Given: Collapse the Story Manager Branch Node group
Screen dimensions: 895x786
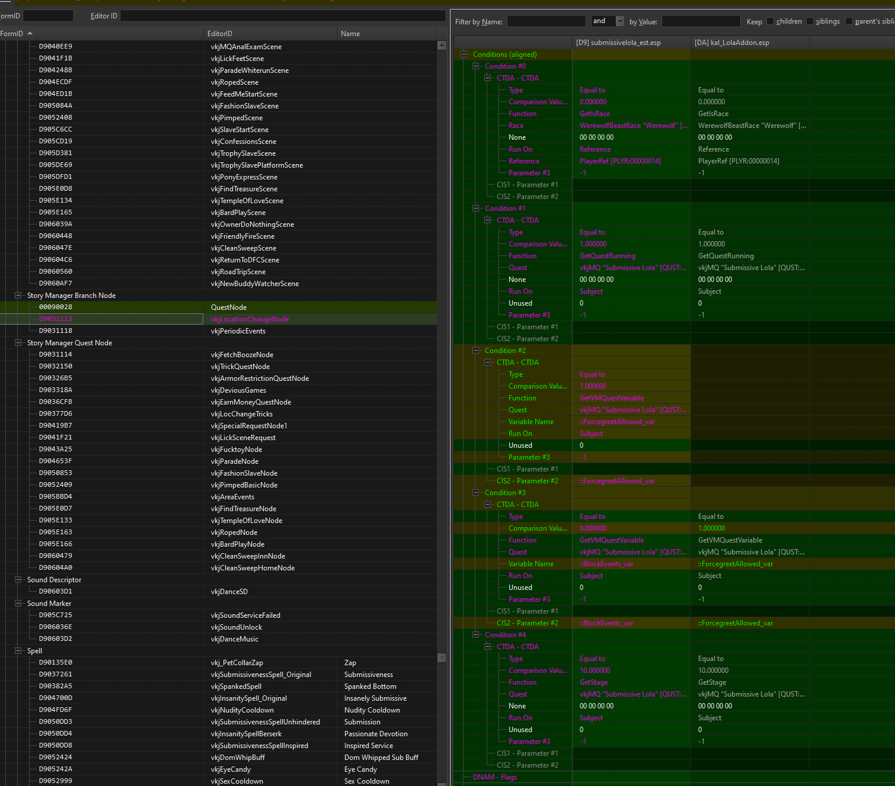Looking at the screenshot, I should (x=18, y=296).
